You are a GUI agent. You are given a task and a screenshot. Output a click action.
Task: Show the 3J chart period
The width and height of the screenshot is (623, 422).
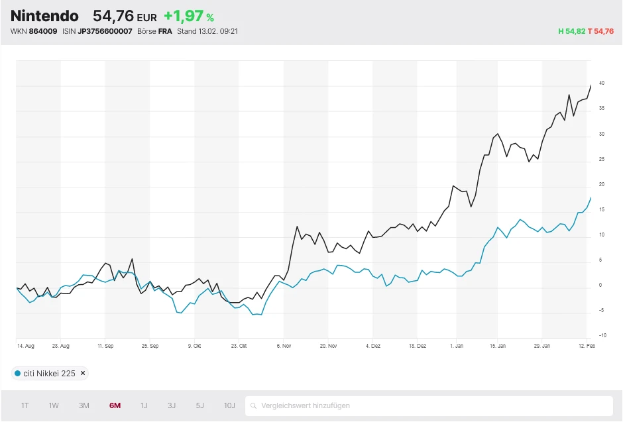coord(172,405)
